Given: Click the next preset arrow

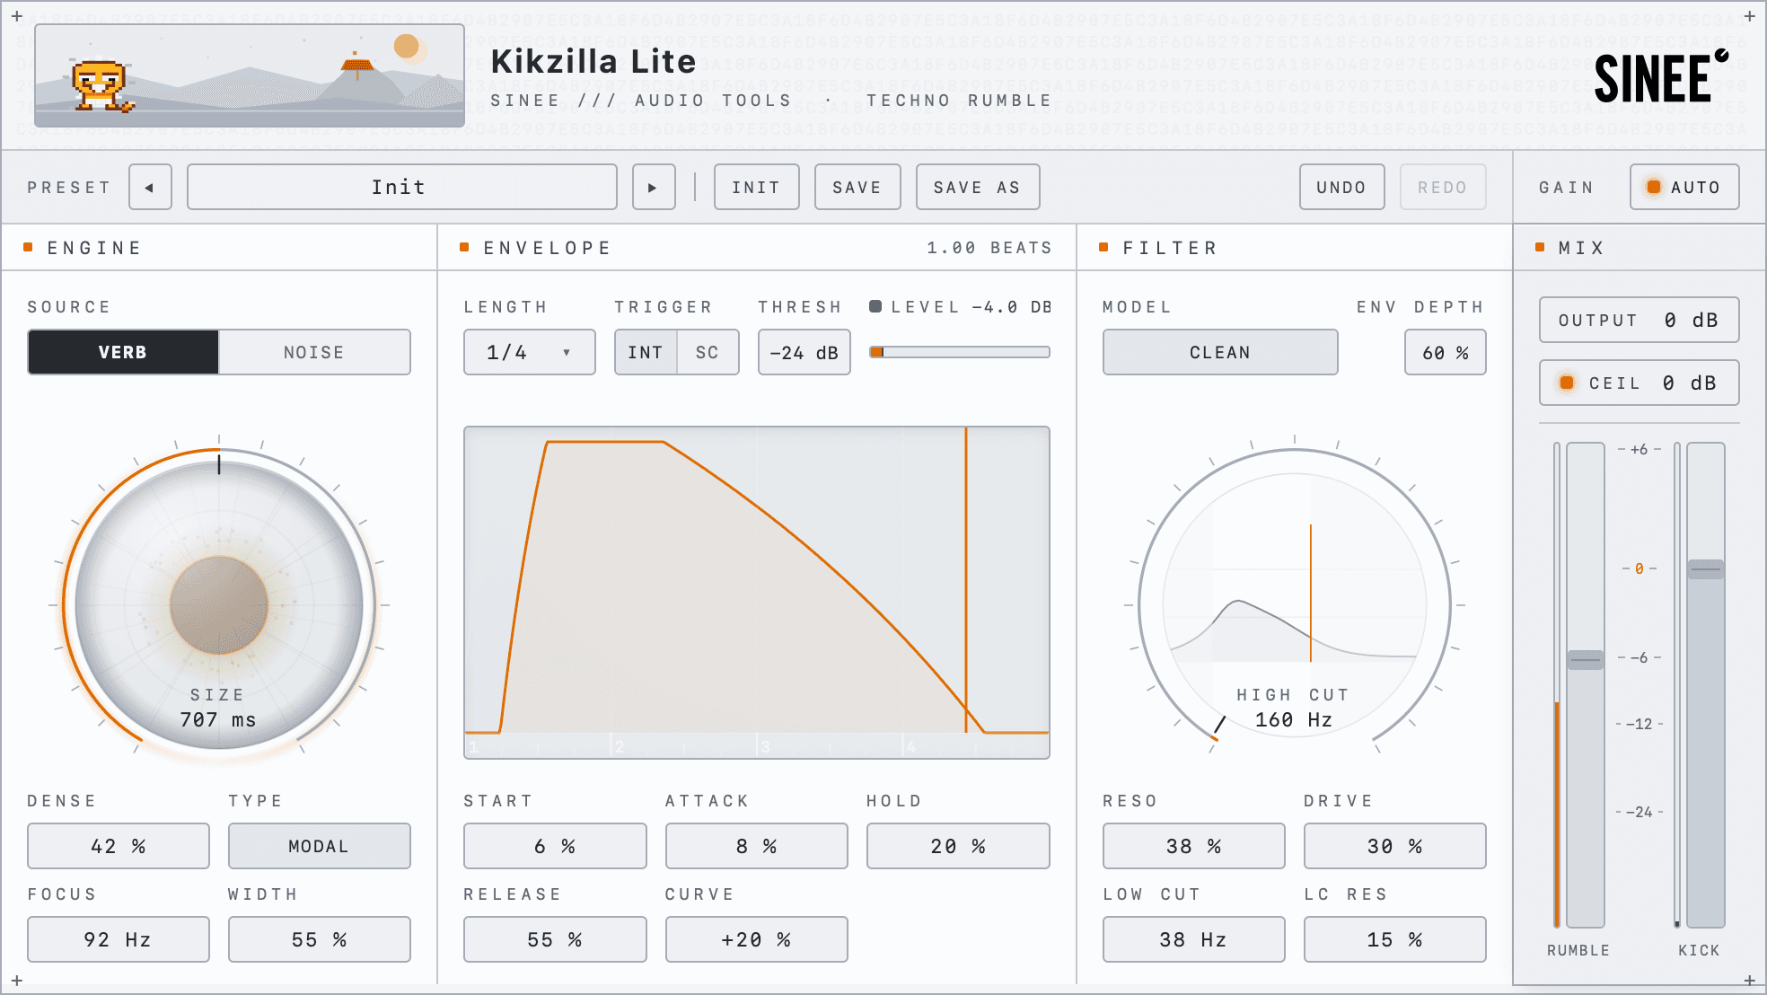Looking at the screenshot, I should coord(654,188).
